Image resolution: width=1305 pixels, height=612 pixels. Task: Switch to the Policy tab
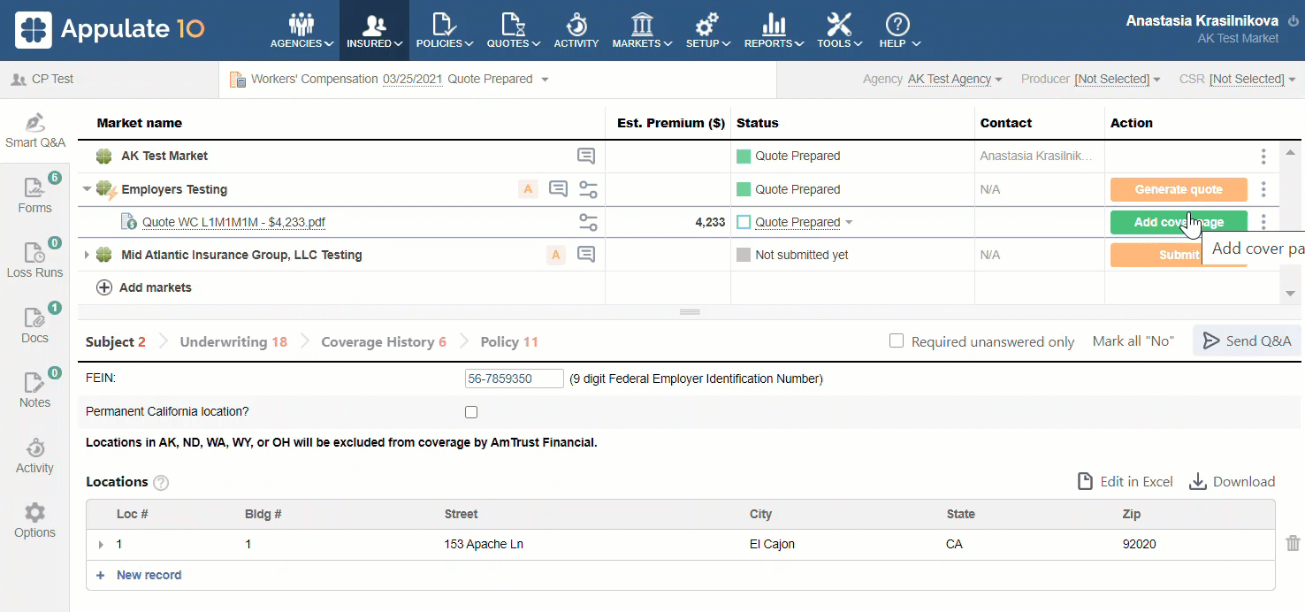click(509, 341)
